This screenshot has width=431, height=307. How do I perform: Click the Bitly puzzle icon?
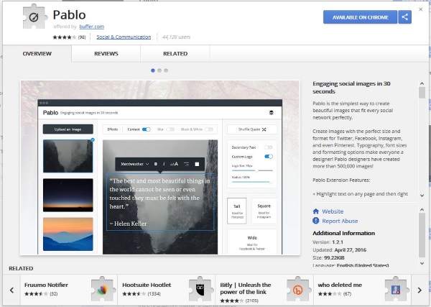298,290
